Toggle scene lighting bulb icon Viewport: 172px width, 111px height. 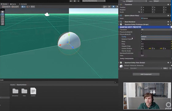pyautogui.click(x=113, y=7)
